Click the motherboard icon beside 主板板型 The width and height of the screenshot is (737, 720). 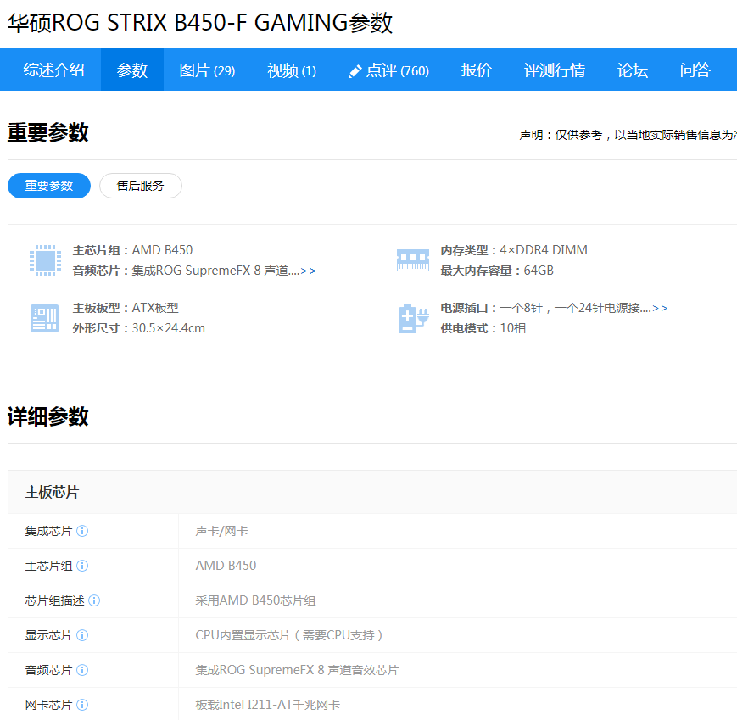pyautogui.click(x=45, y=318)
